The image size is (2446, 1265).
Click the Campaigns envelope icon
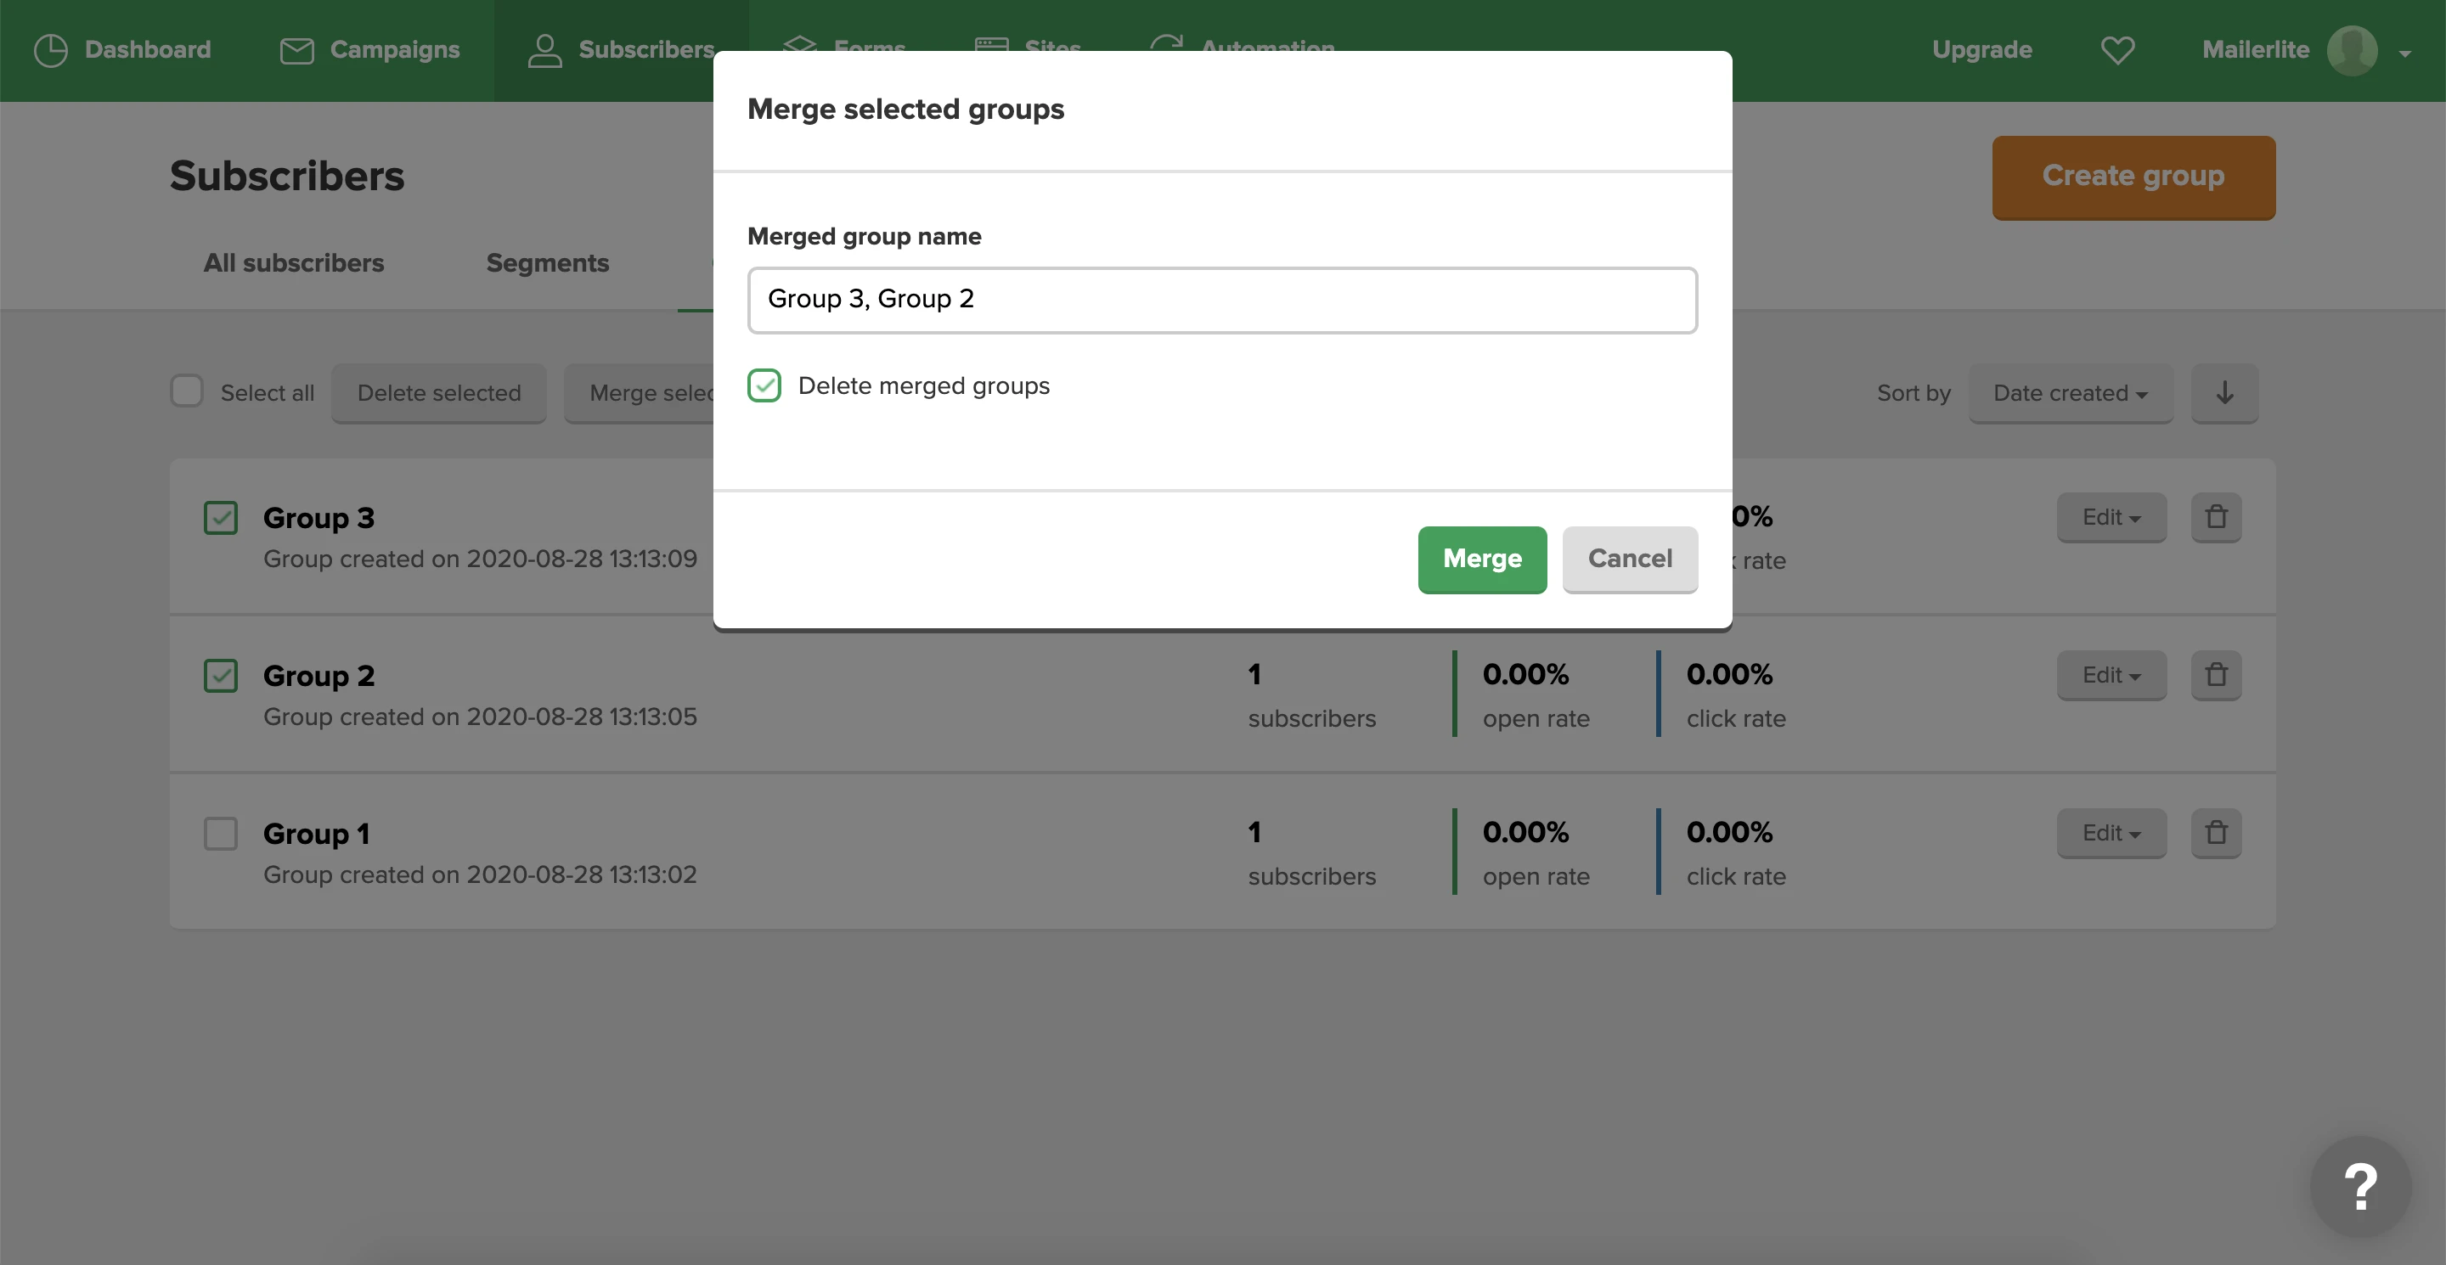(296, 50)
